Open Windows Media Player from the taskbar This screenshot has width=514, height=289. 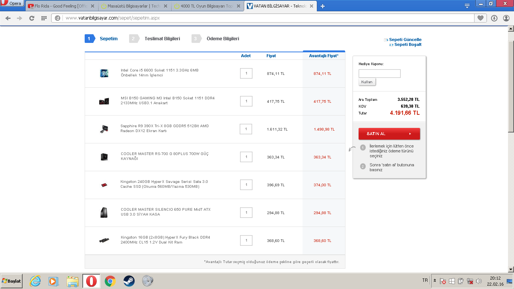(x=54, y=281)
